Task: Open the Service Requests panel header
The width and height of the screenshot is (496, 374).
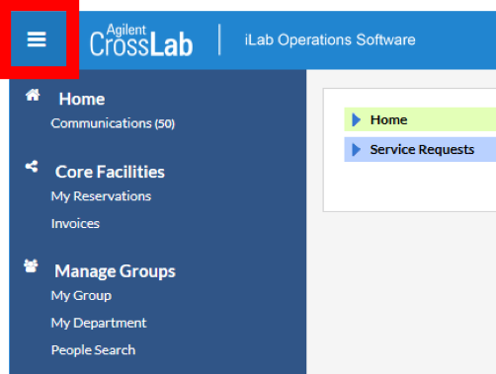Action: (420, 149)
